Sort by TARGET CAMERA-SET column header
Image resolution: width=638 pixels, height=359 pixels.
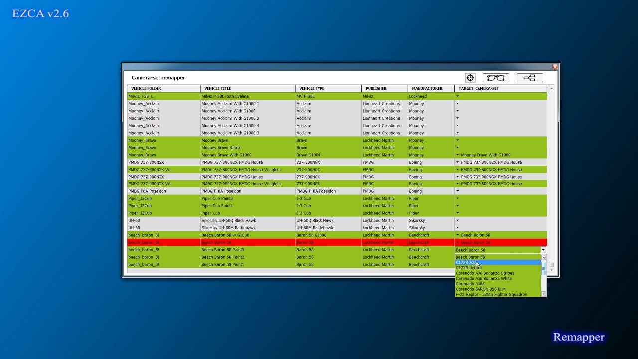[500, 88]
